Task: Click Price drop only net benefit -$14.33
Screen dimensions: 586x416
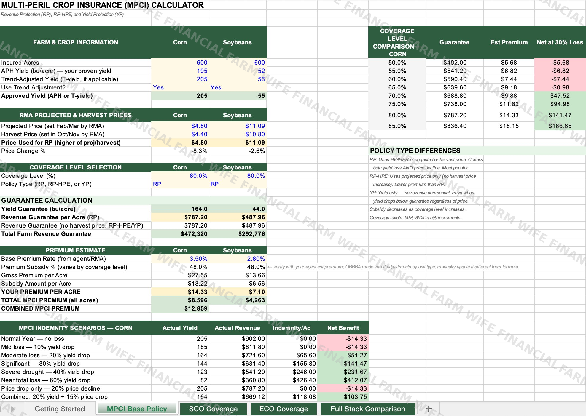Action: click(343, 388)
